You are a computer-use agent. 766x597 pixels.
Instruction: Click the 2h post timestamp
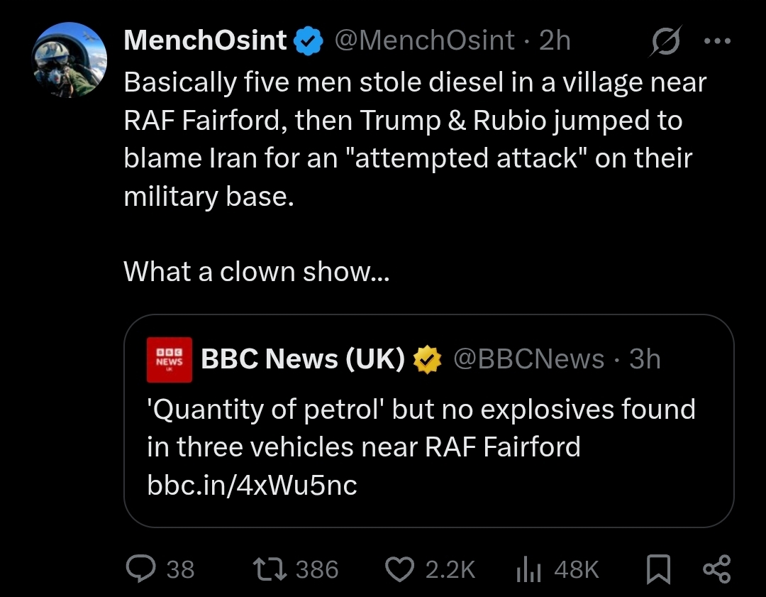555,40
